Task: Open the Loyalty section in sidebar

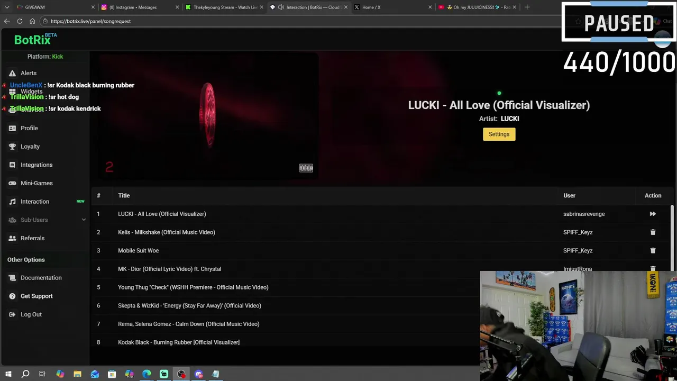Action: pyautogui.click(x=30, y=147)
